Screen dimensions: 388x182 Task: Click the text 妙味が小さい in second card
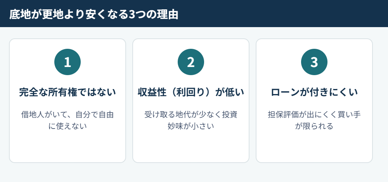click(191, 126)
